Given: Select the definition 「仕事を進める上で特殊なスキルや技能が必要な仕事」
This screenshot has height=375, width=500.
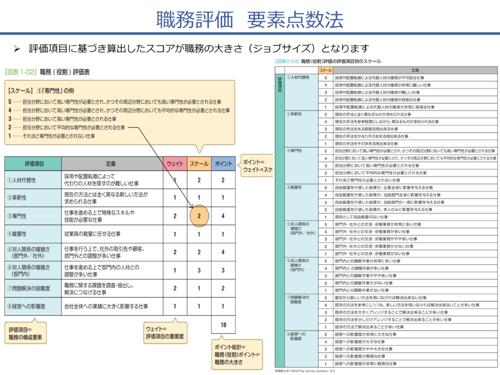Looking at the screenshot, I should (100, 216).
